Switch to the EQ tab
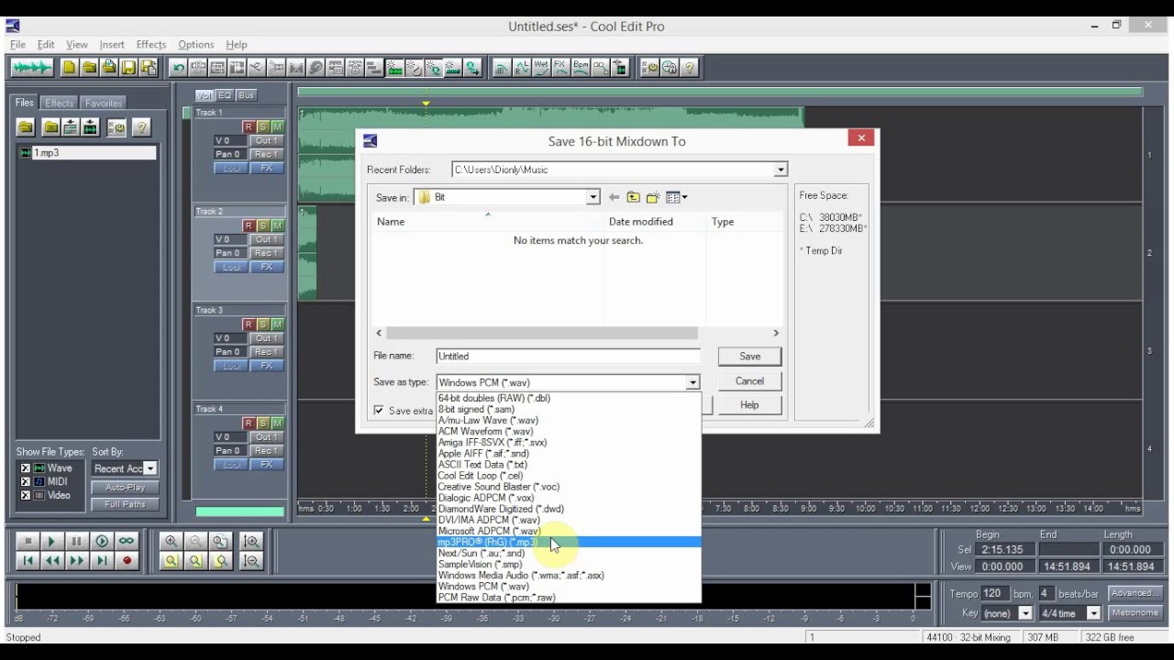The image size is (1174, 660). (225, 95)
